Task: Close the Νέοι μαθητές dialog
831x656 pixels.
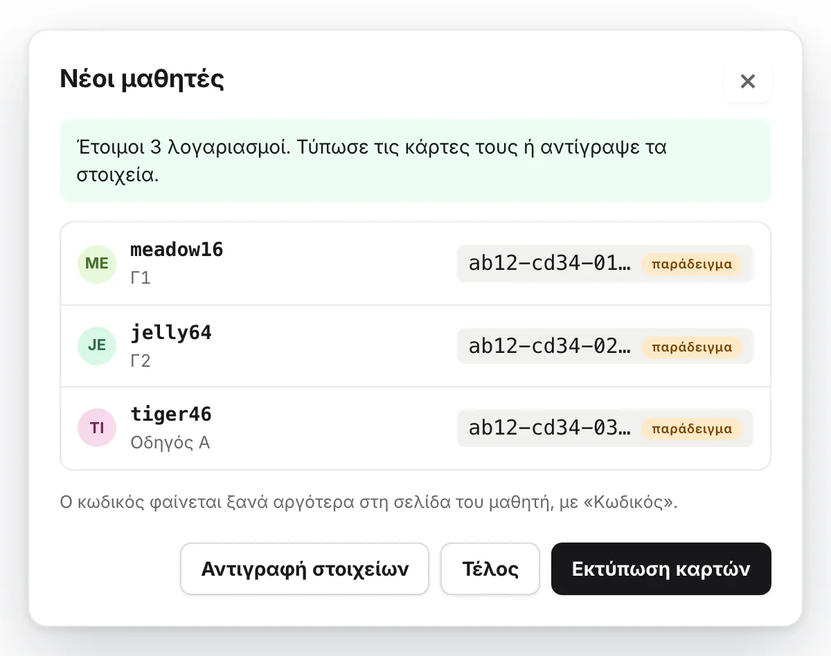Action: click(748, 81)
